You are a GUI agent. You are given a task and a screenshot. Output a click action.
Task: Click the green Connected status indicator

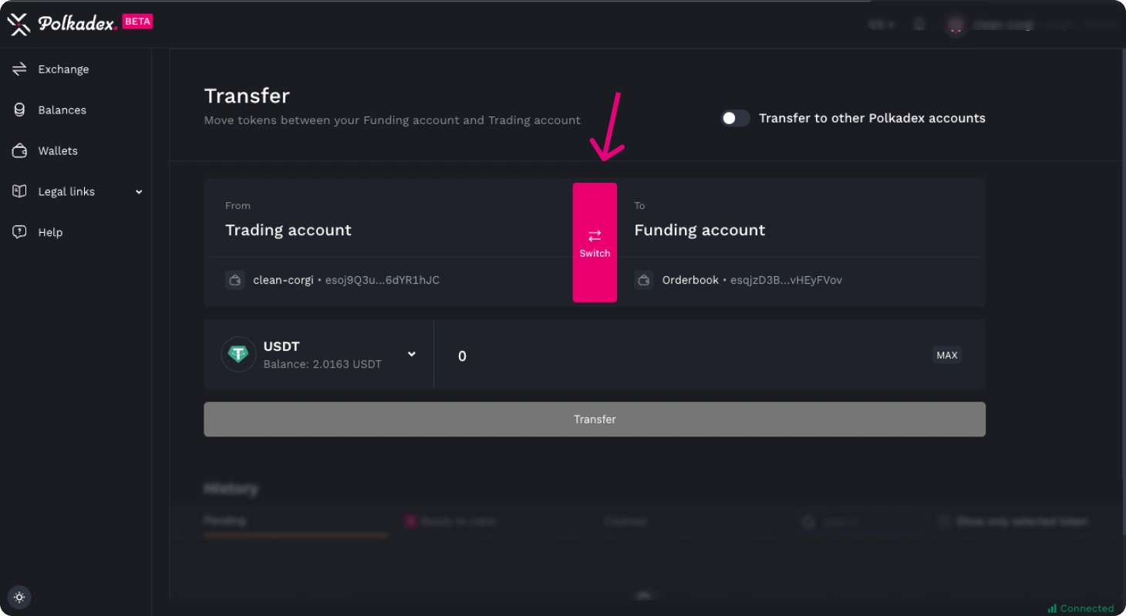[x=1080, y=608]
